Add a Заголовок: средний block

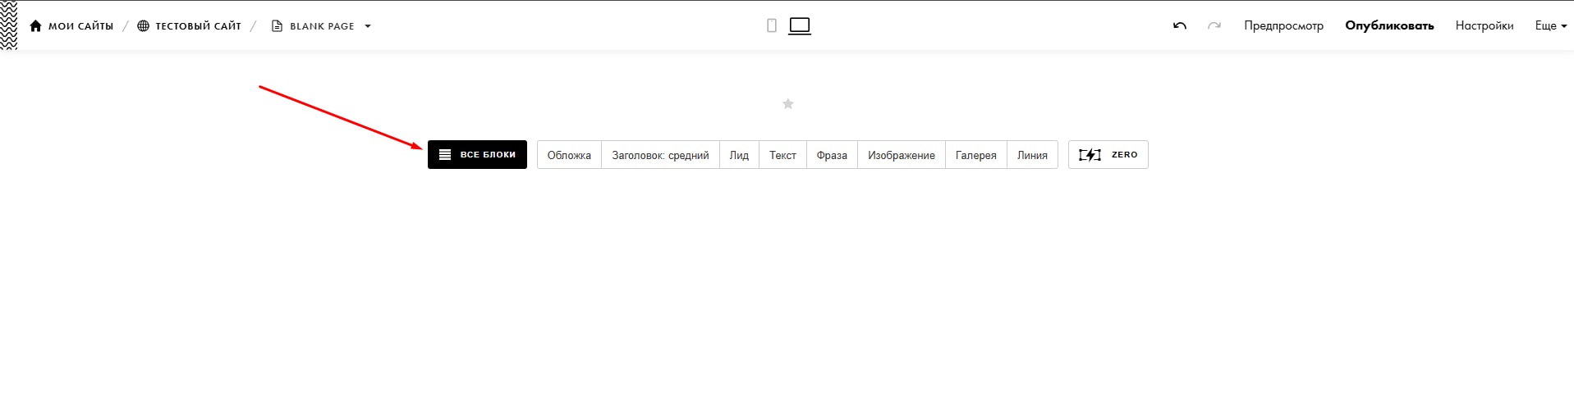(x=660, y=155)
